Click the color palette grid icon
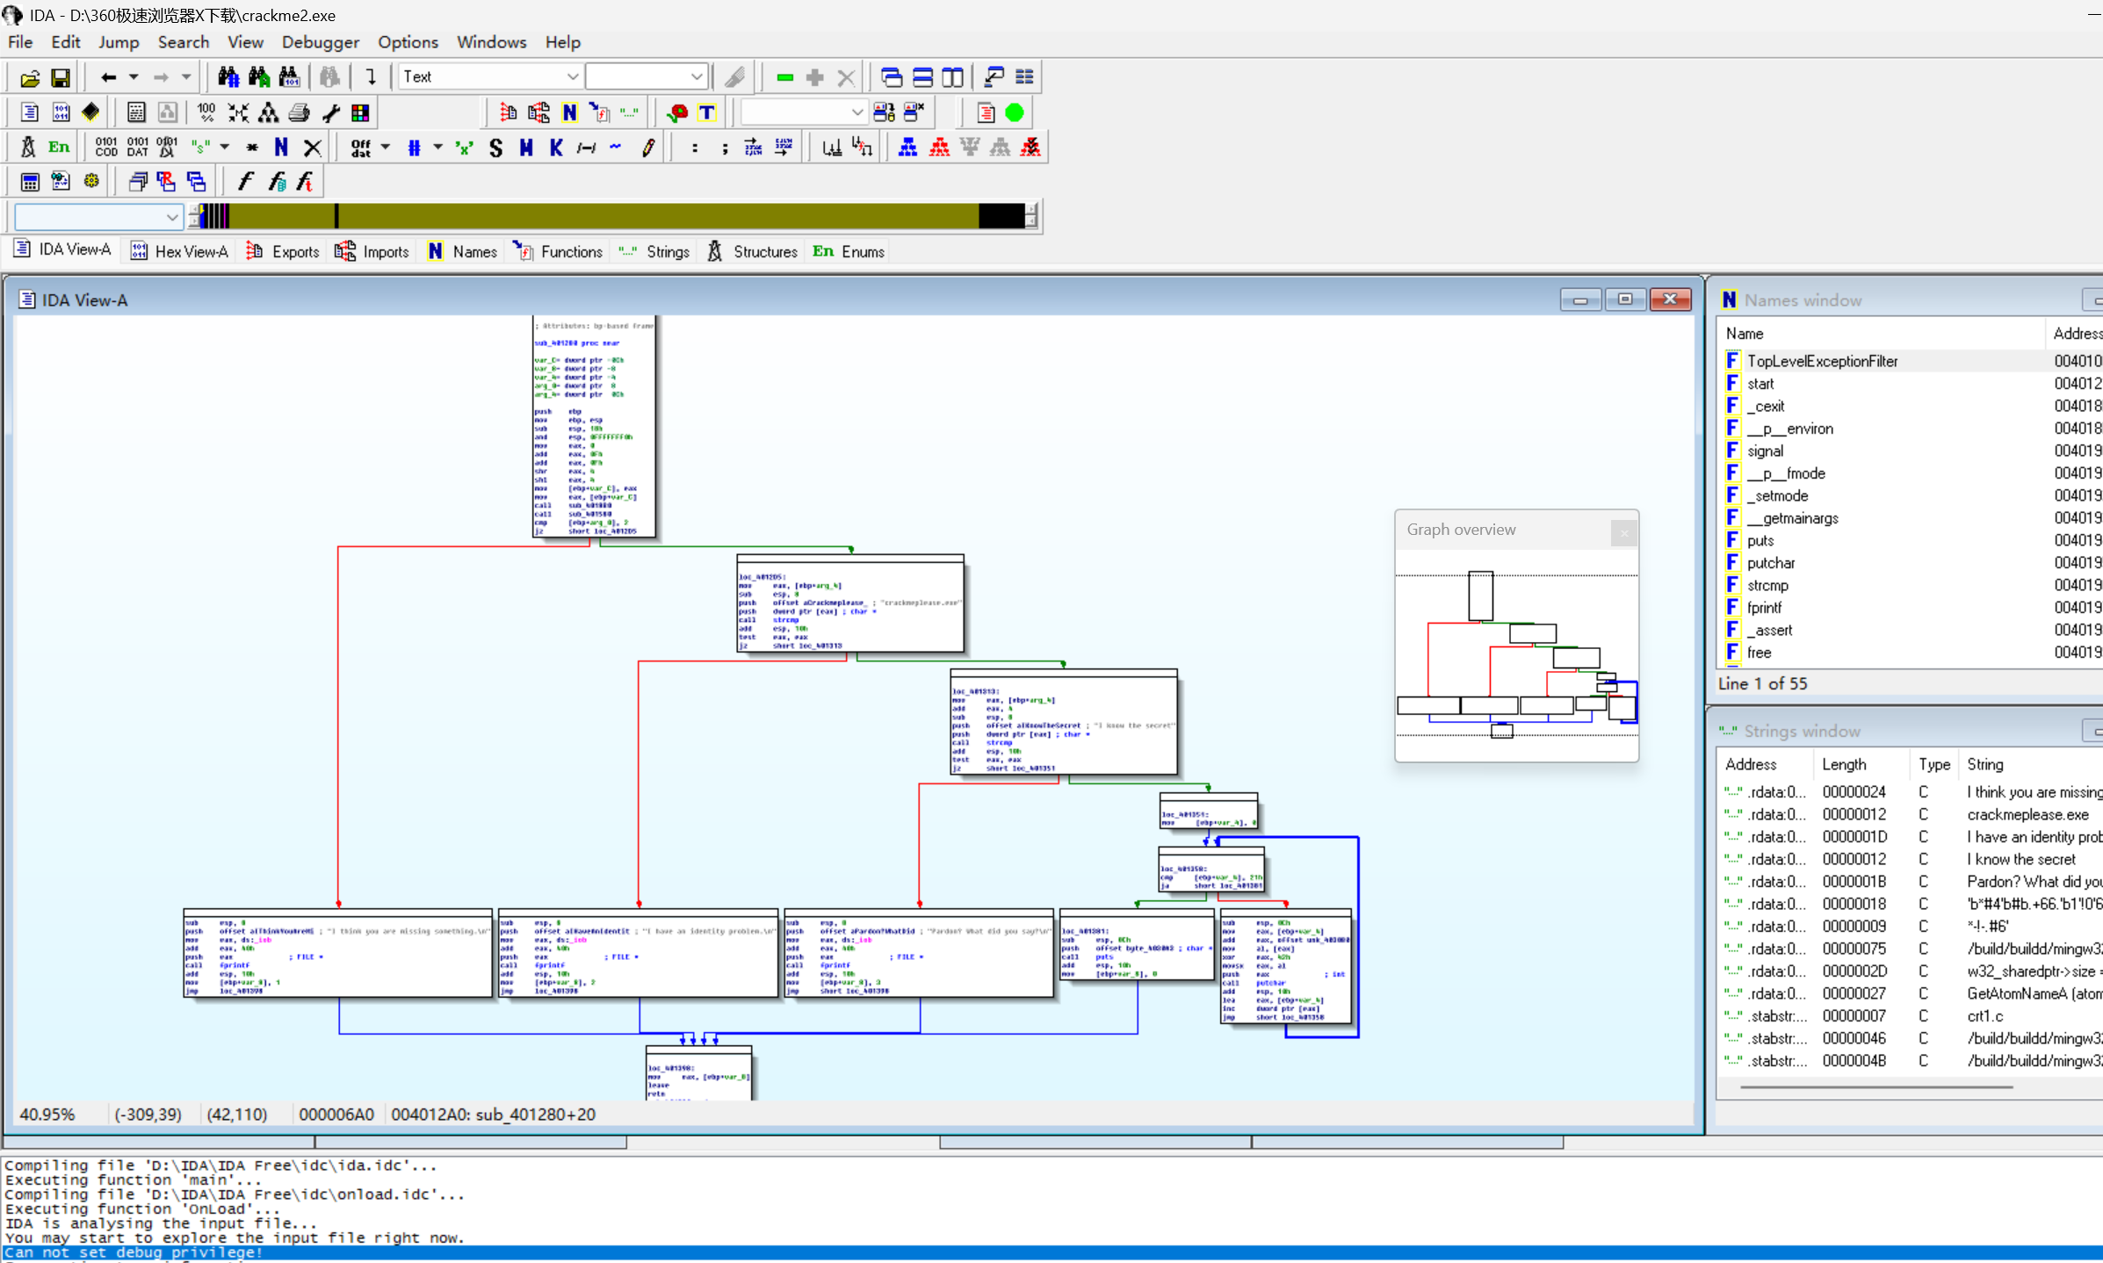Image resolution: width=2103 pixels, height=1263 pixels. tap(360, 112)
